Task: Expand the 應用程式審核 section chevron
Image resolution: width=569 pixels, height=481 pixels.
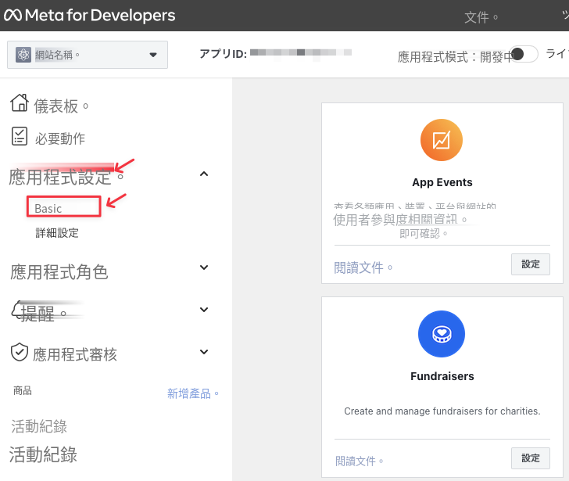Action: pyautogui.click(x=204, y=352)
